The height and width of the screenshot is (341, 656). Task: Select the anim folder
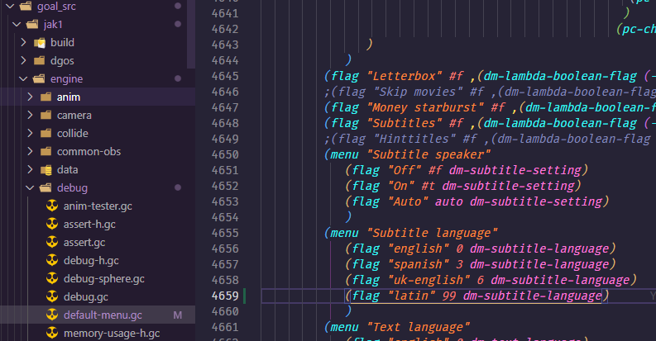[x=68, y=97]
